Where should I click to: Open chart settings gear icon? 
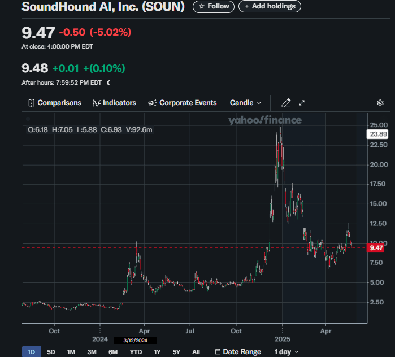pyautogui.click(x=380, y=103)
